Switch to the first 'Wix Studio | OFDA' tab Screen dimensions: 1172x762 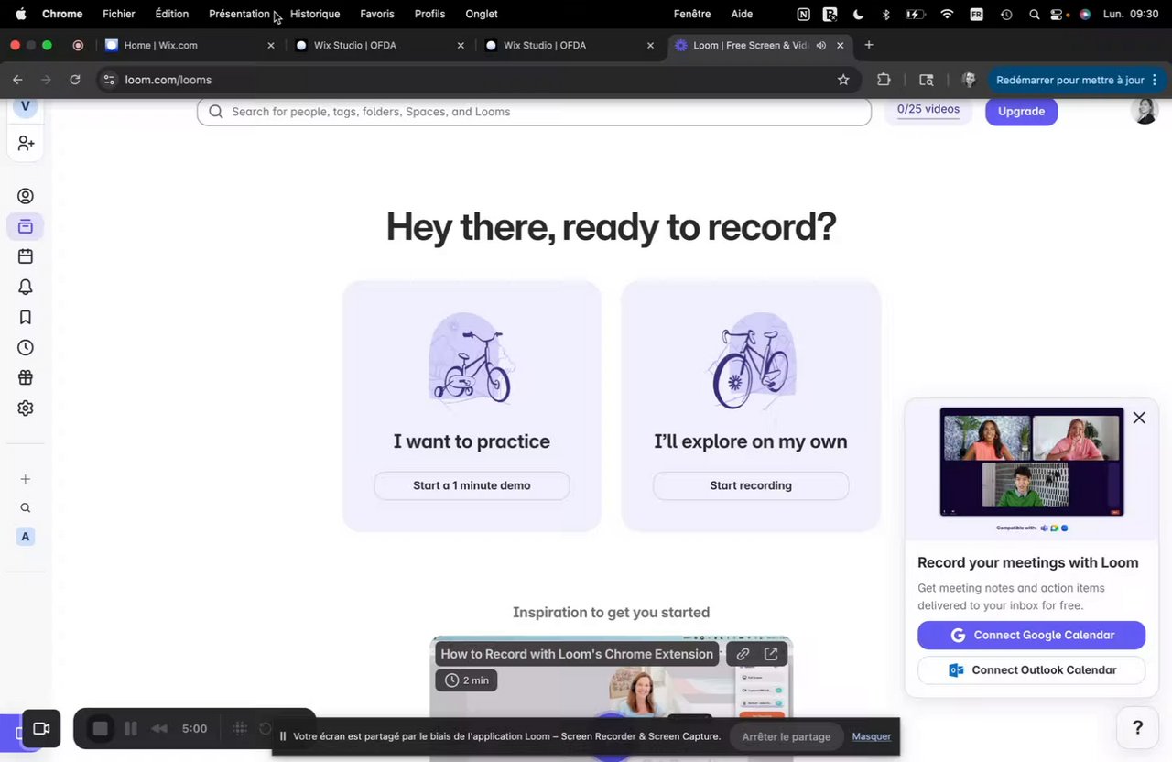pyautogui.click(x=380, y=45)
